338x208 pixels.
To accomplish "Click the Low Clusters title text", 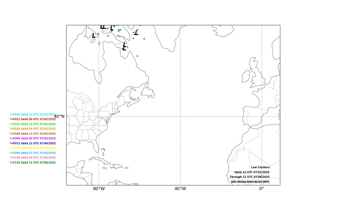I will pos(260,167).
